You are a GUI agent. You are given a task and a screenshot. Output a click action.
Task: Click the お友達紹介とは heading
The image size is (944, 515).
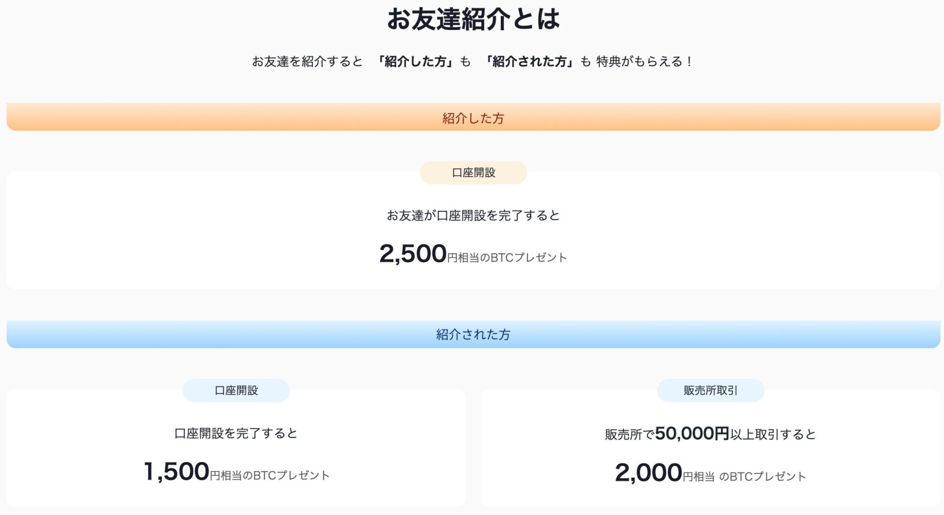click(473, 19)
